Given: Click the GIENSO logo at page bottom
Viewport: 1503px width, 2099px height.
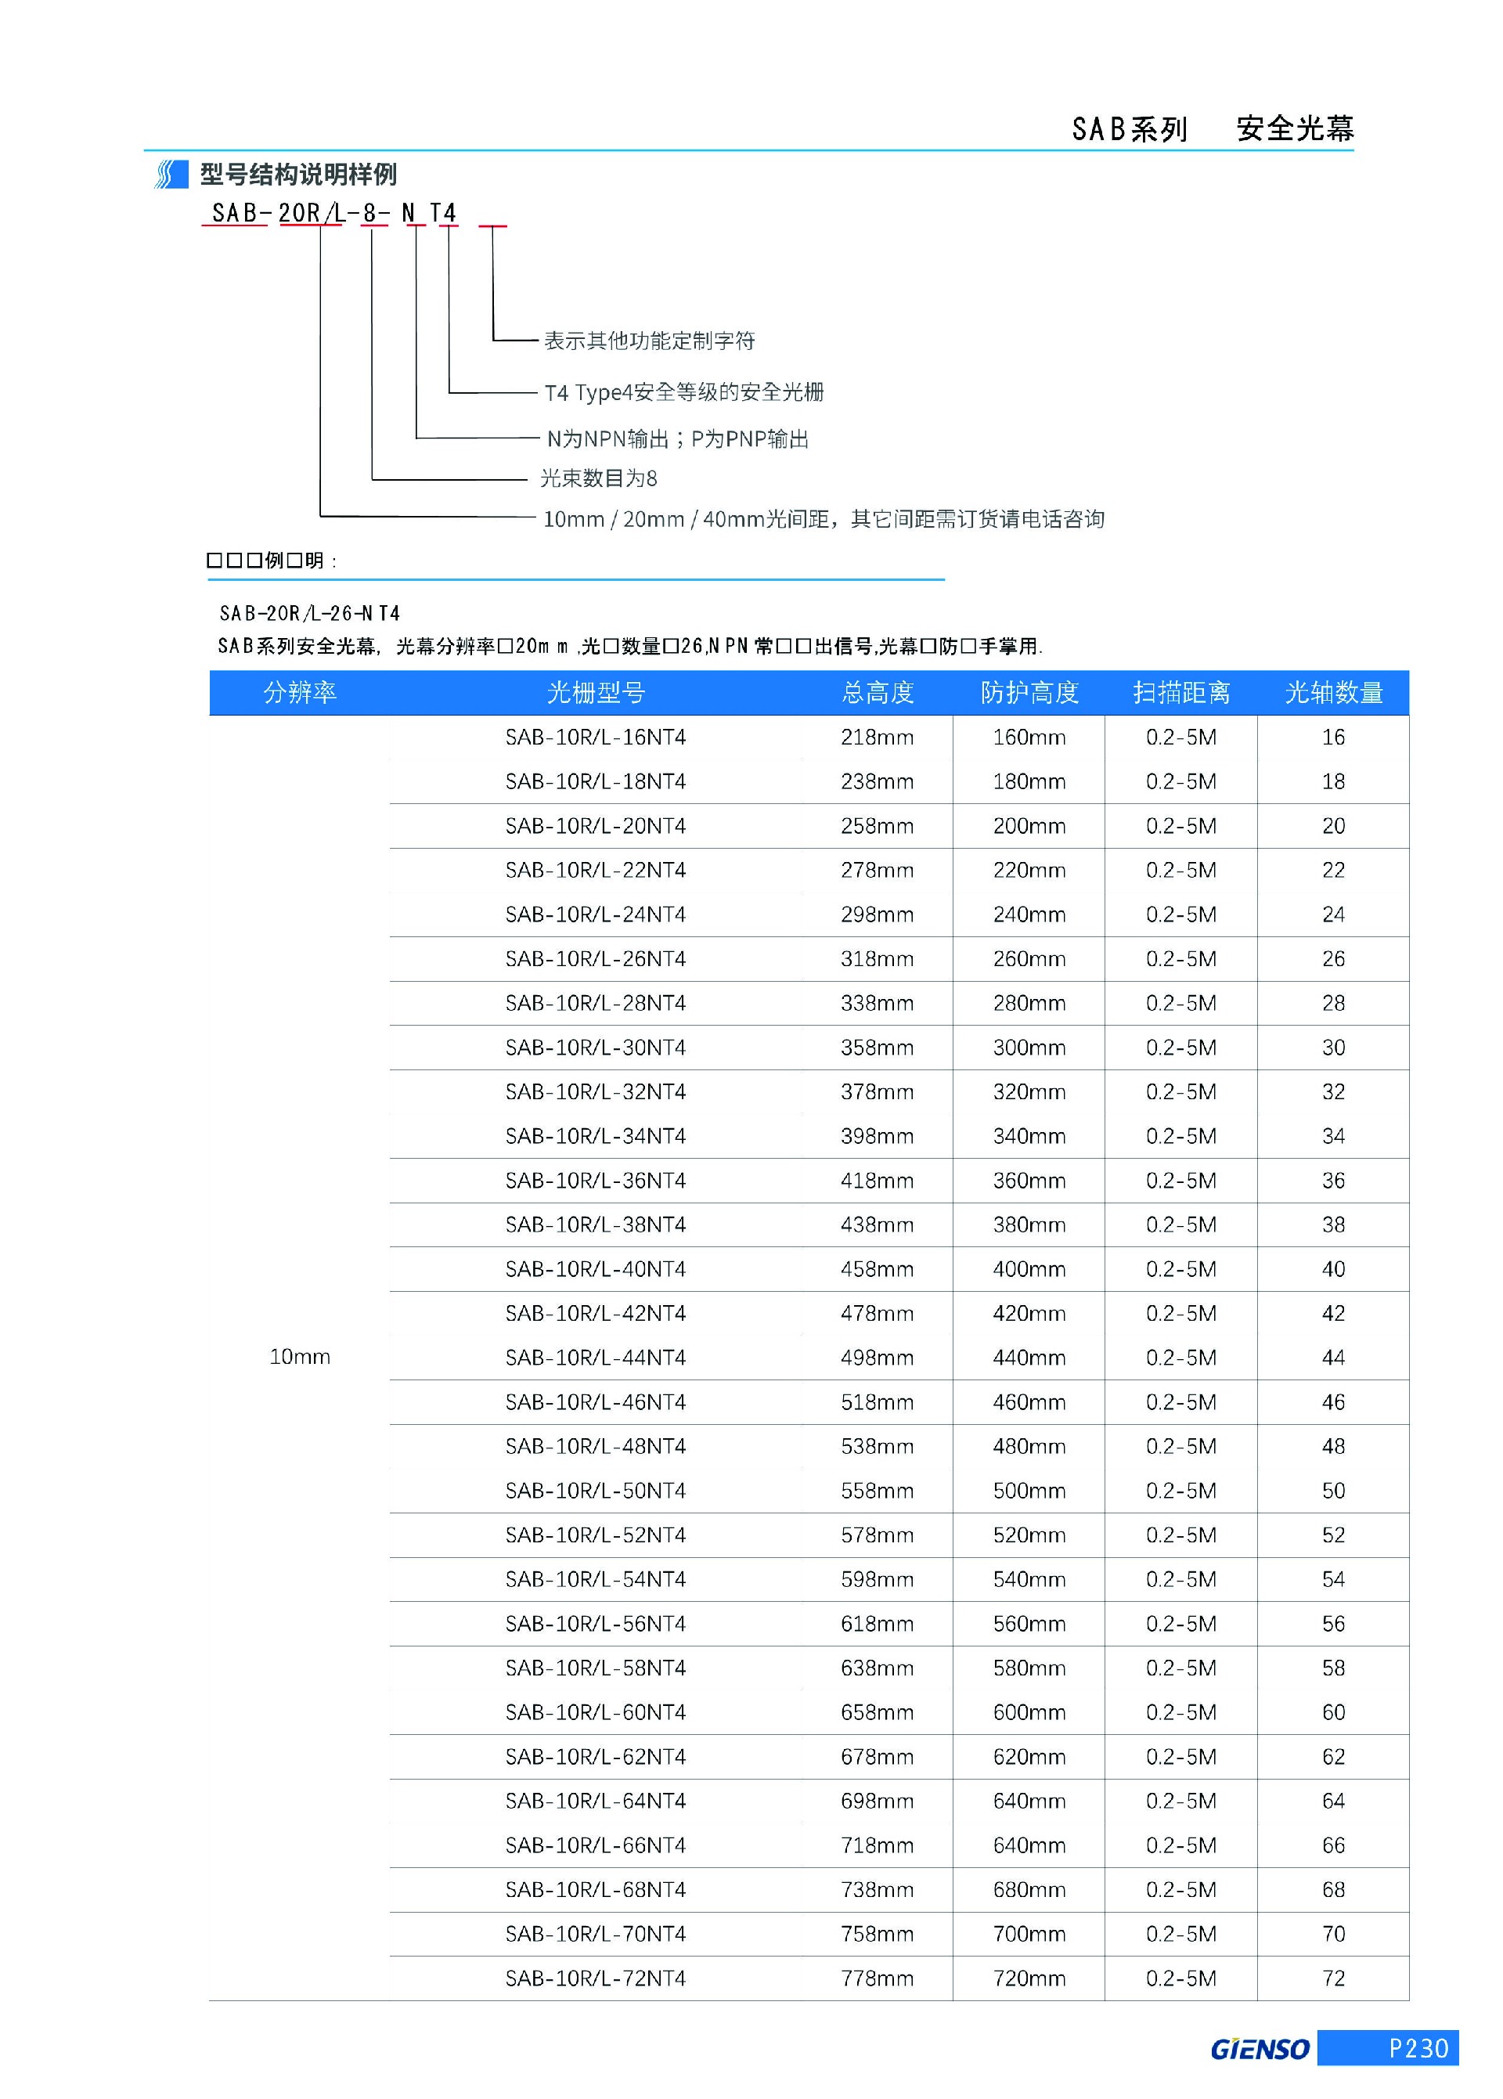Looking at the screenshot, I should click(x=1260, y=2049).
